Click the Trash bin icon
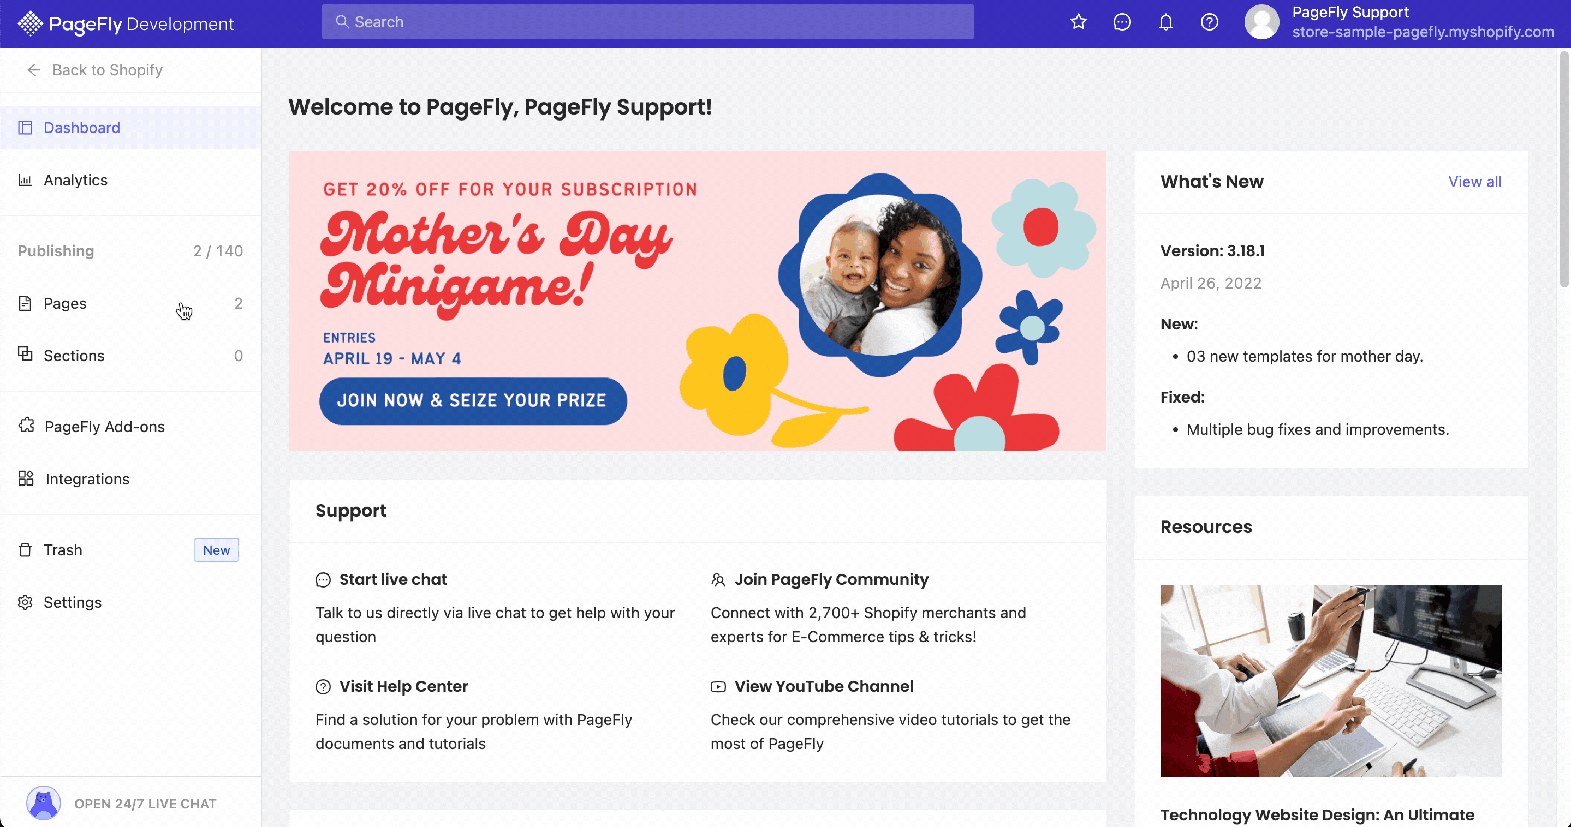Screen dimensions: 1571x827 (x=25, y=550)
